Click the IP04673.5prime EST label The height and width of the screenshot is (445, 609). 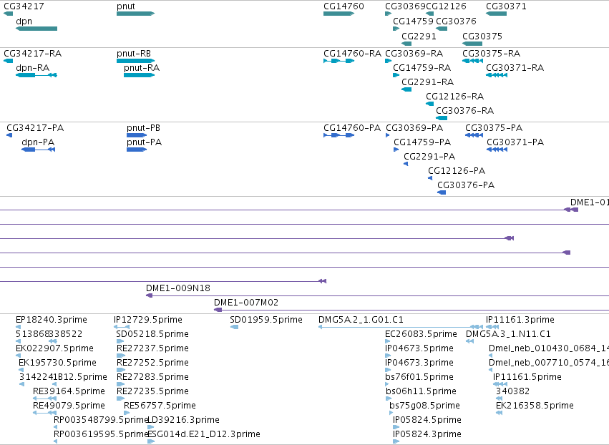coord(419,348)
